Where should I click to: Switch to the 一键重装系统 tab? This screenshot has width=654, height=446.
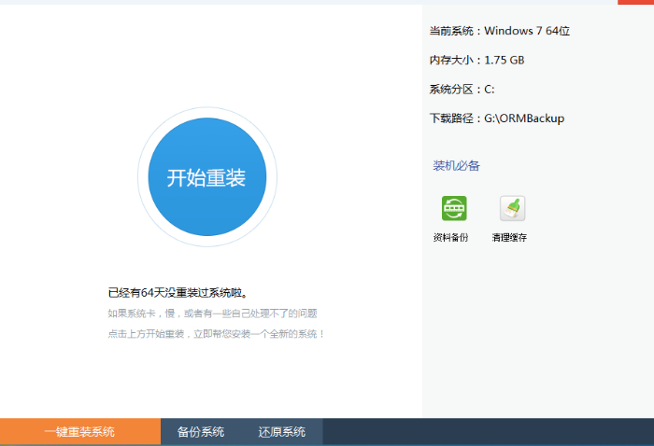click(x=79, y=432)
